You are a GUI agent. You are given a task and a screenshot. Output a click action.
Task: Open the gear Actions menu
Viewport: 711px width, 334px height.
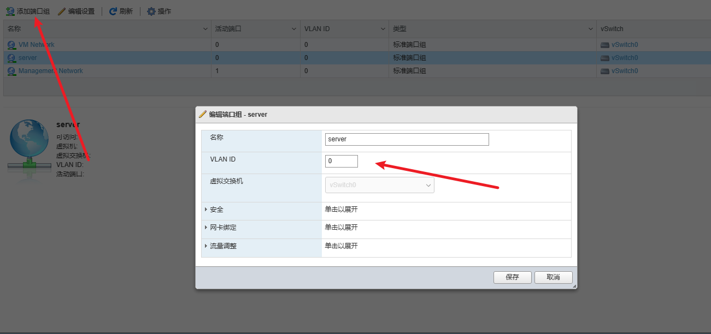coord(151,11)
